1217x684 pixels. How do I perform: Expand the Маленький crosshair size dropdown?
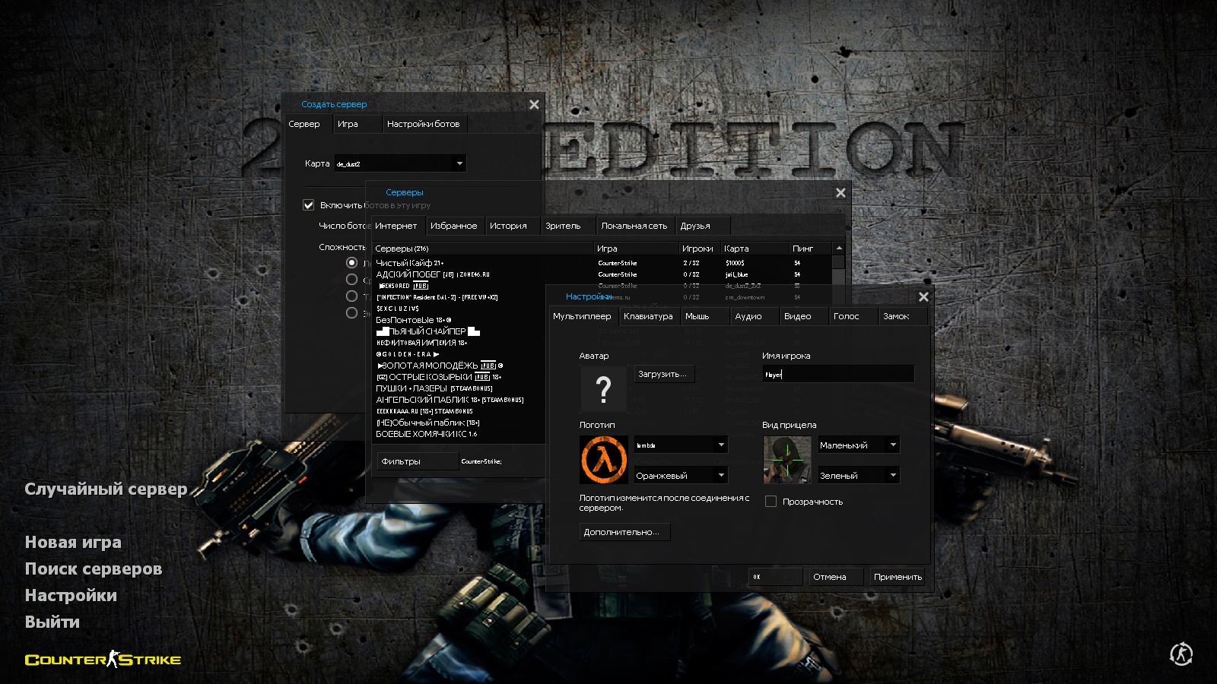[x=858, y=445]
